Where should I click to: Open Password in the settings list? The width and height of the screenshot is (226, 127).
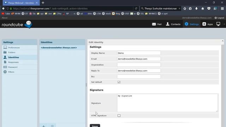point(19,67)
